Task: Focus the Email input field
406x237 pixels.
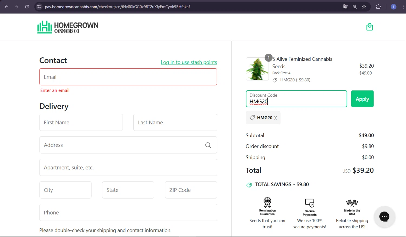Action: tap(128, 77)
